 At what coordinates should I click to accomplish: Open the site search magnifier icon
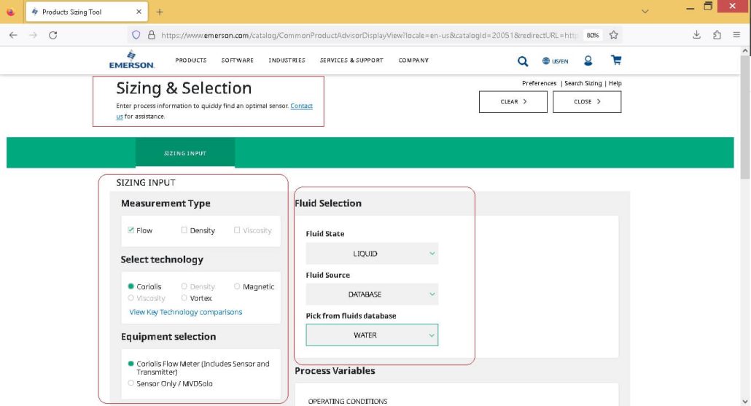click(523, 60)
